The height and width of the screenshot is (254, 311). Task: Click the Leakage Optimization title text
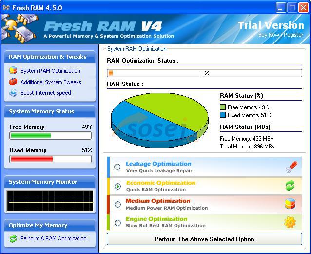click(x=158, y=164)
